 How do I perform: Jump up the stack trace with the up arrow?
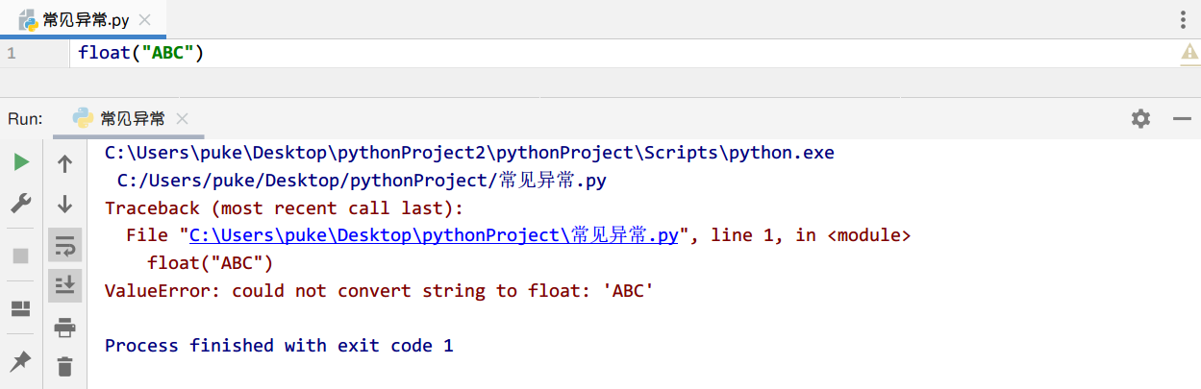tap(65, 163)
